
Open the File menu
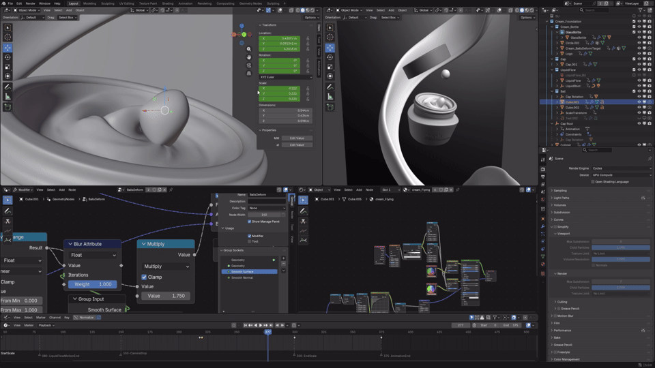pos(10,3)
